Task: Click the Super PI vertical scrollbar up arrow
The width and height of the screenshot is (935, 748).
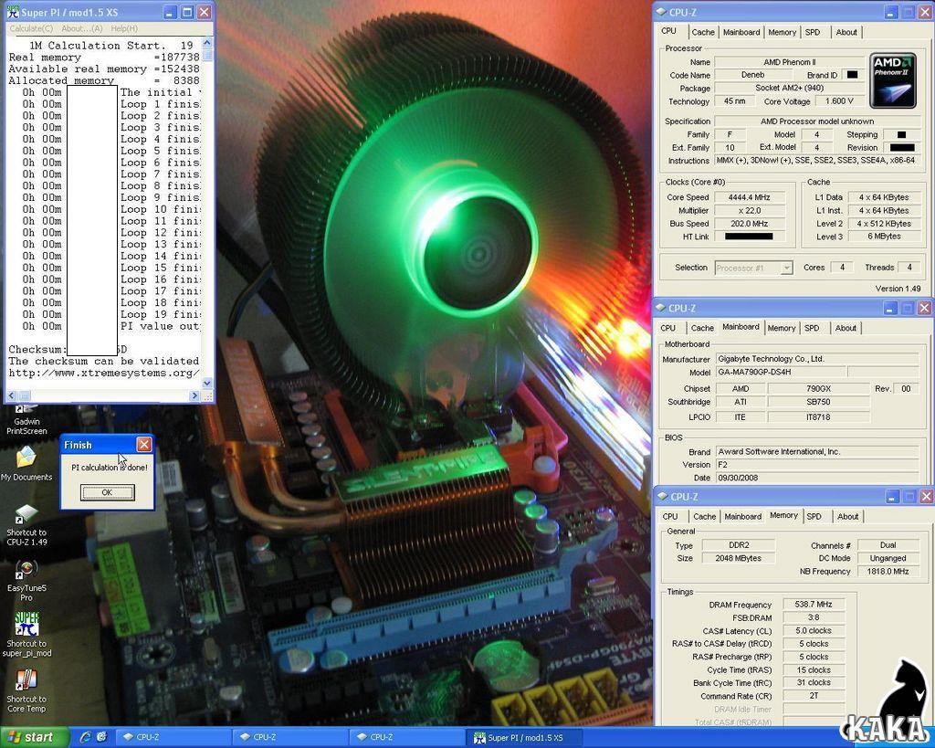Action: (207, 43)
